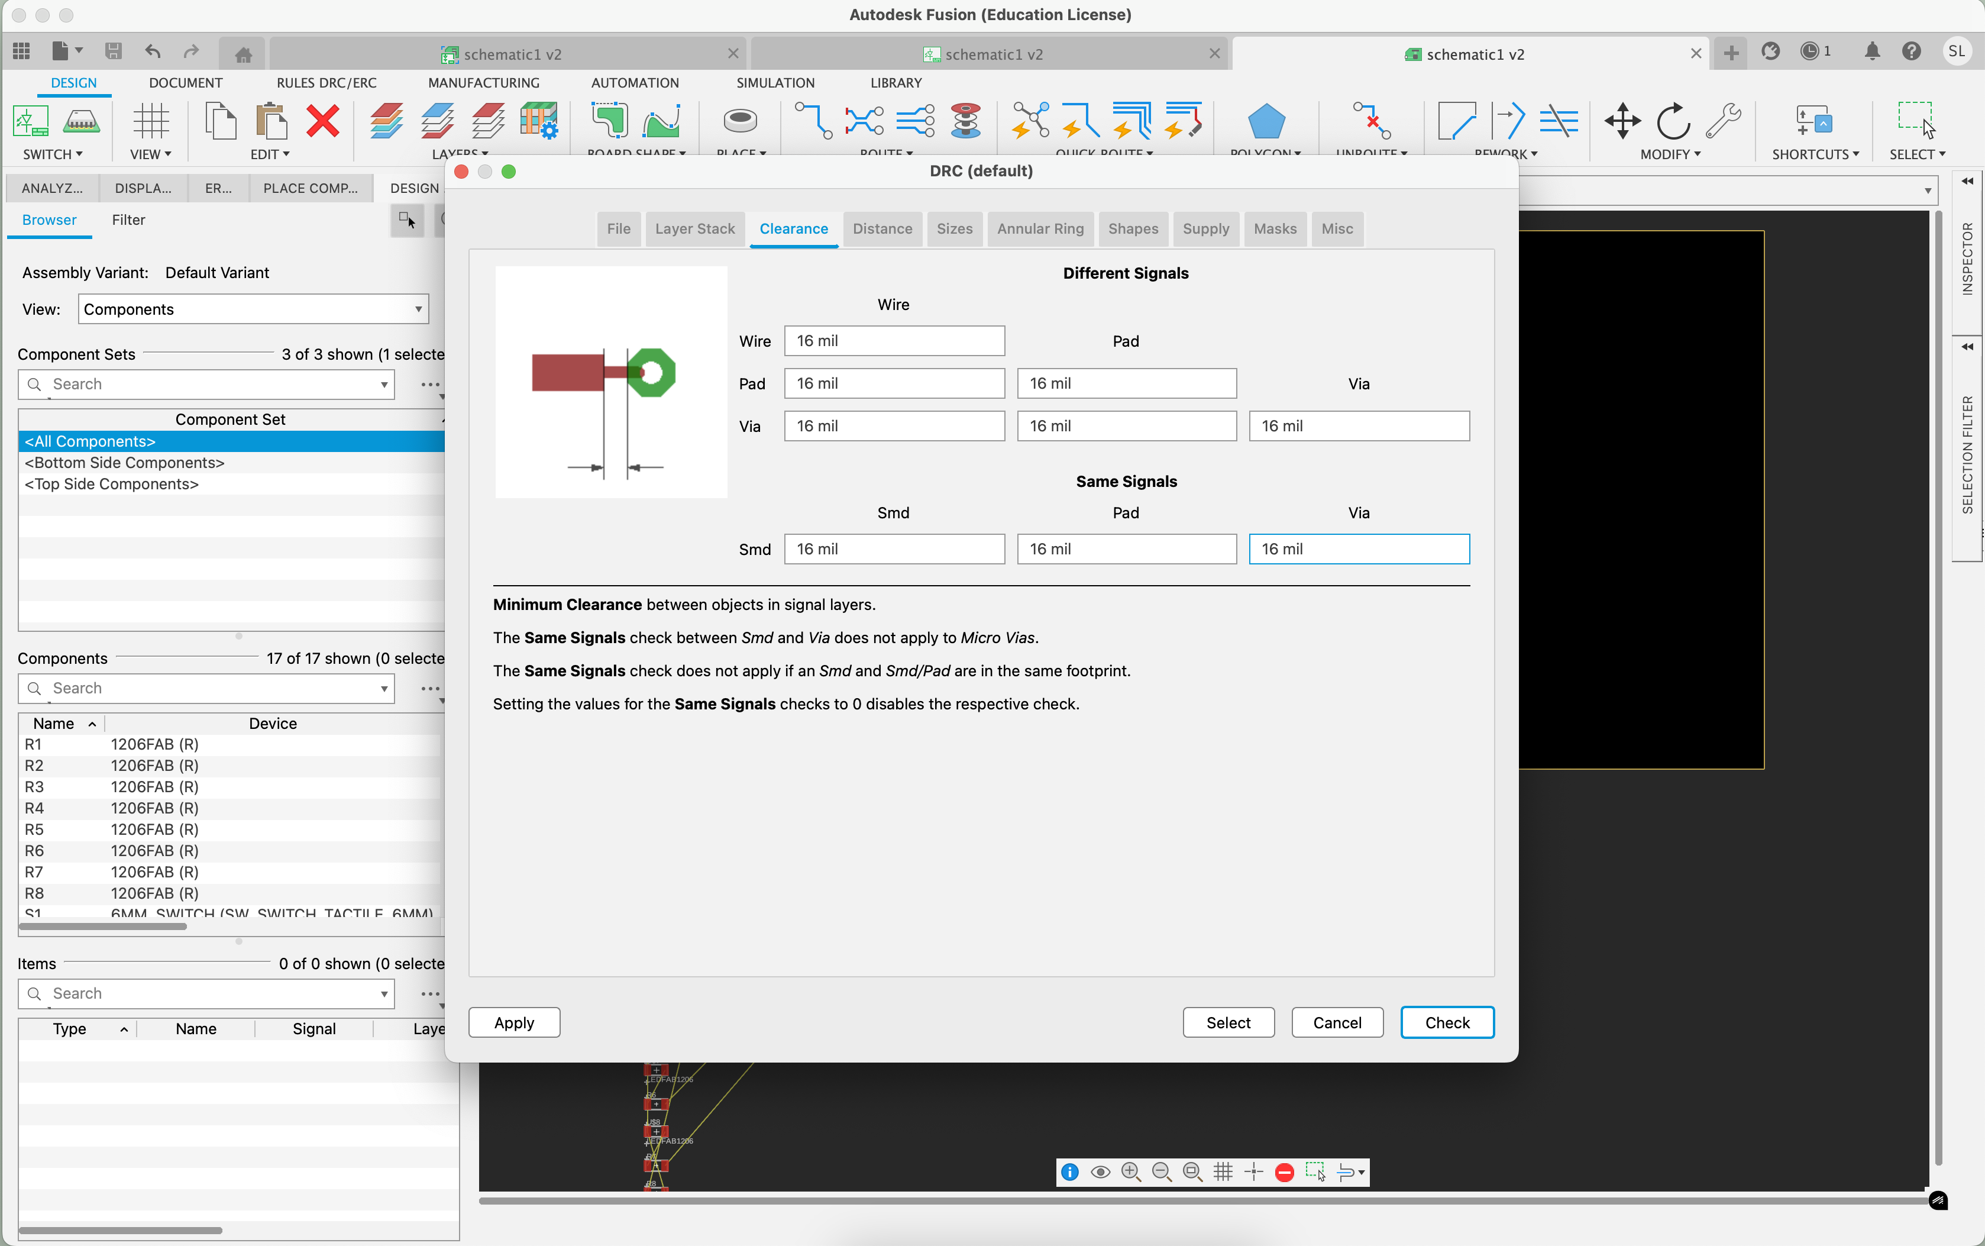Click the Paste clipboard icon

271,121
